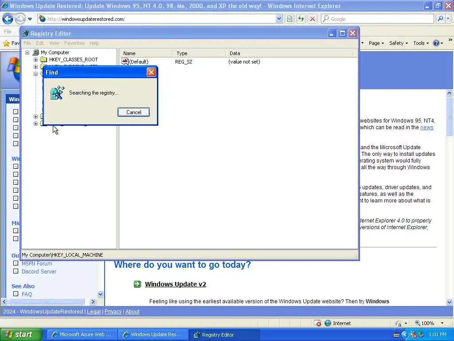
Task: Click the address bar URL field
Action: click(x=160, y=19)
